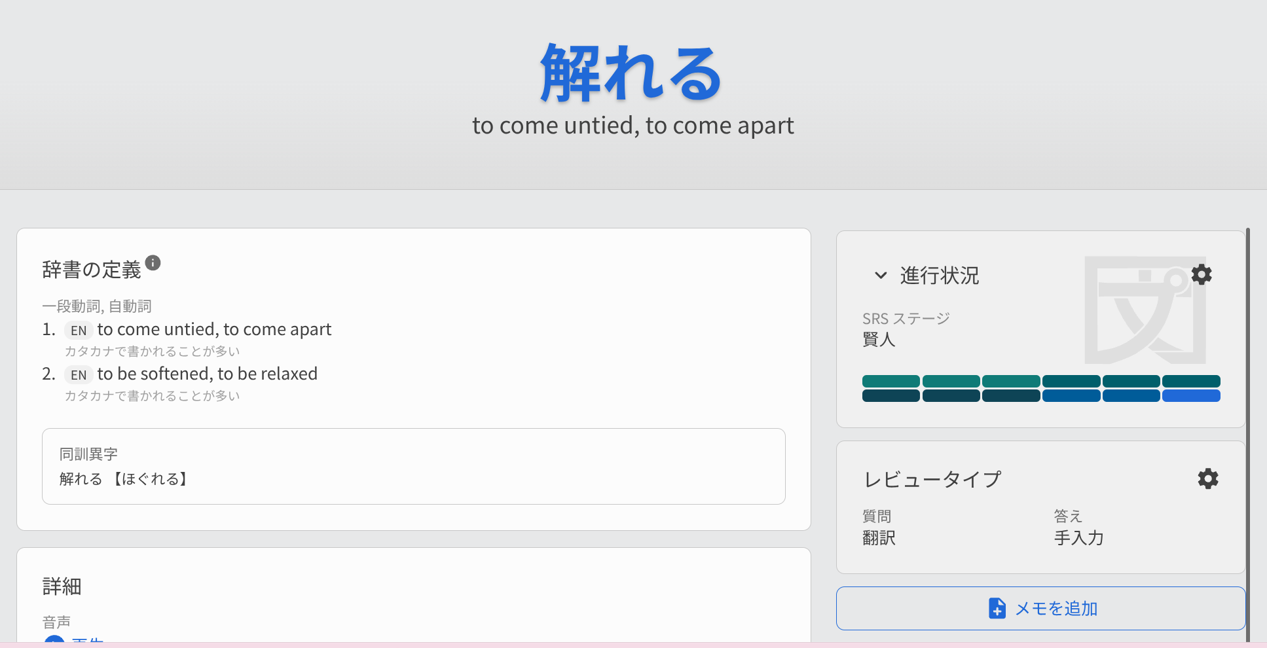This screenshot has height=648, width=1267.
Task: Click the vertical scrollbar on the right edge
Action: click(x=1248, y=432)
